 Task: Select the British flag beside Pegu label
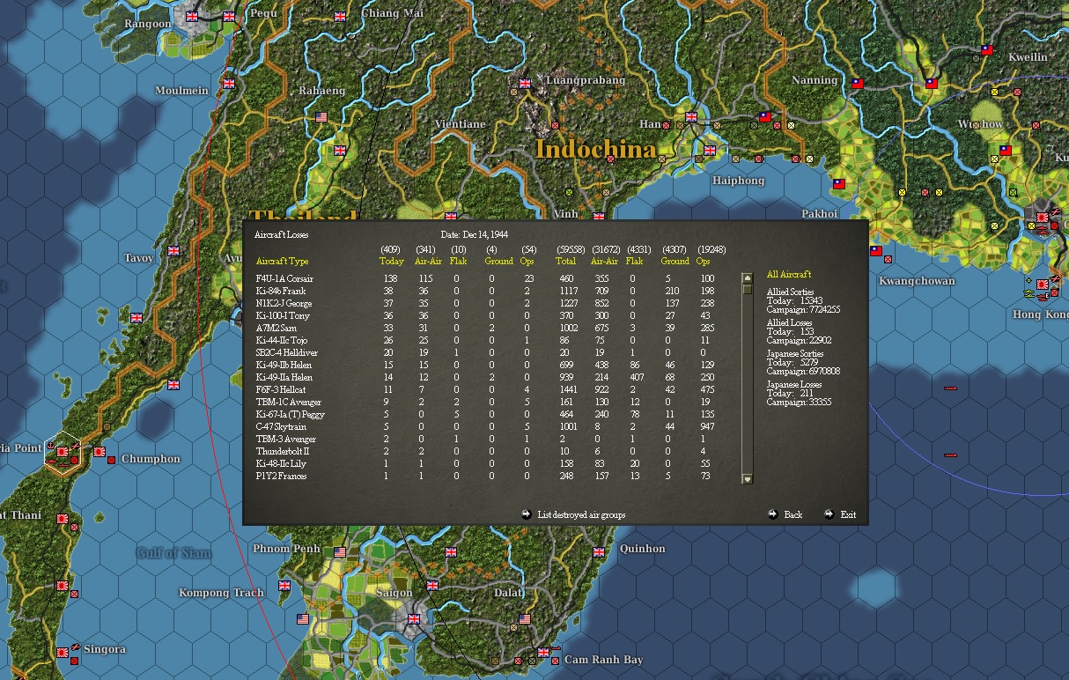point(230,16)
